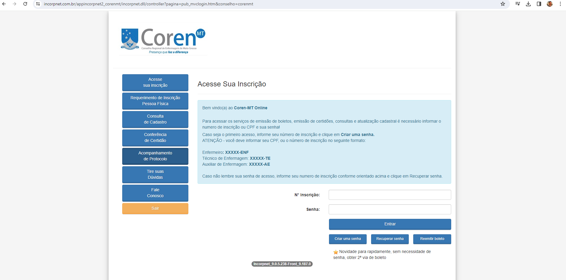Open the media control icon in toolbar
Image resolution: width=566 pixels, height=280 pixels.
coord(518,4)
